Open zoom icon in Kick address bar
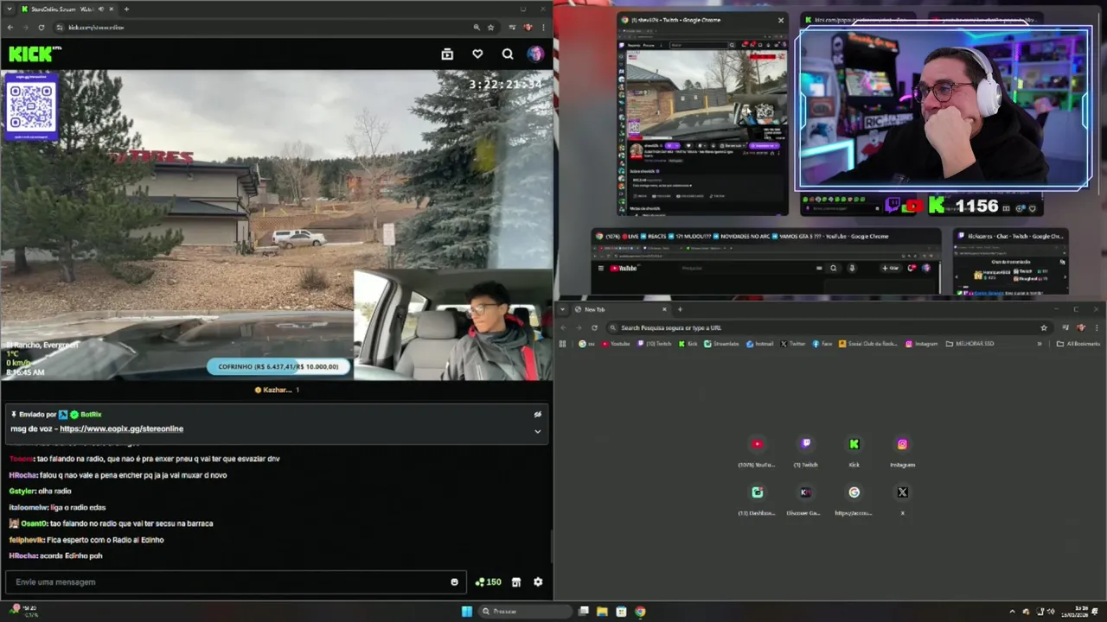1107x622 pixels. pos(477,27)
